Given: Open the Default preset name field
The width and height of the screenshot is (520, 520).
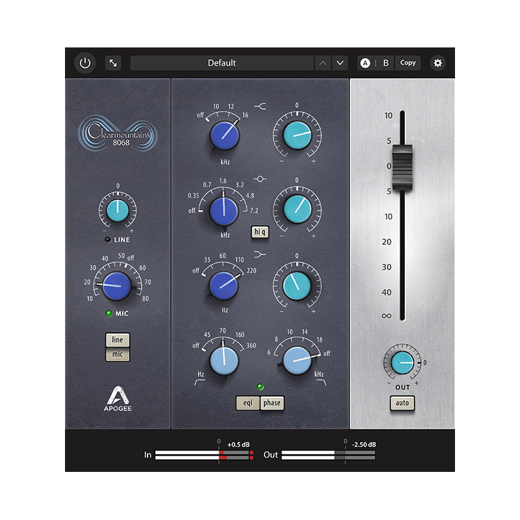Looking at the screenshot, I should click(222, 63).
